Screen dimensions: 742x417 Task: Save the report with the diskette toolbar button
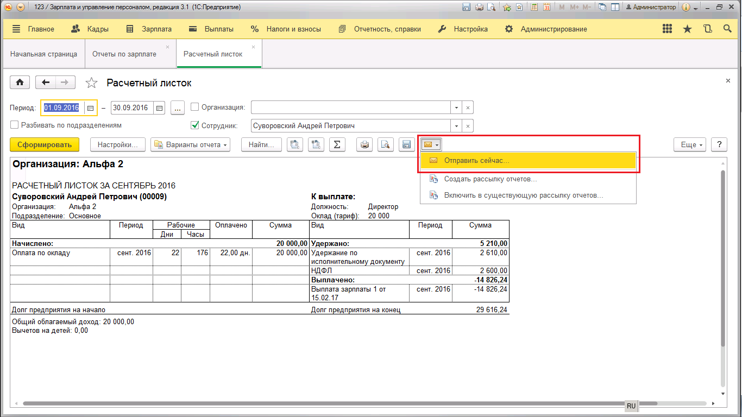tap(407, 144)
